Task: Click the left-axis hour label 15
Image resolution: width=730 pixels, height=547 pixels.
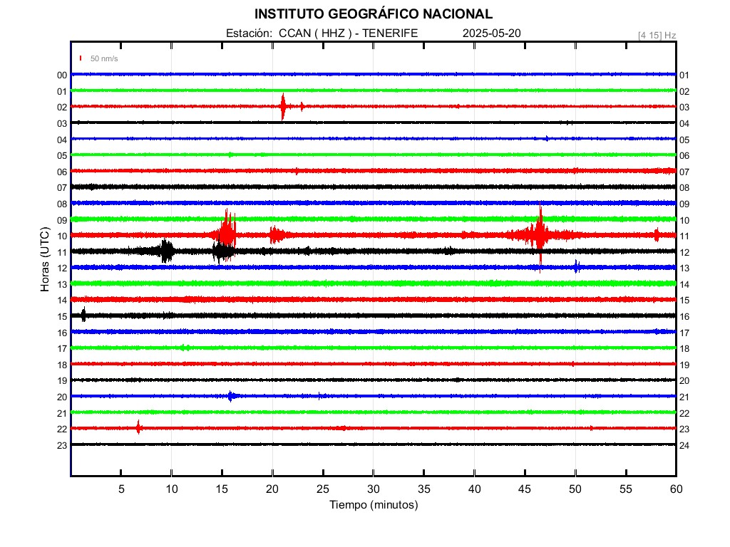Action: [62, 317]
